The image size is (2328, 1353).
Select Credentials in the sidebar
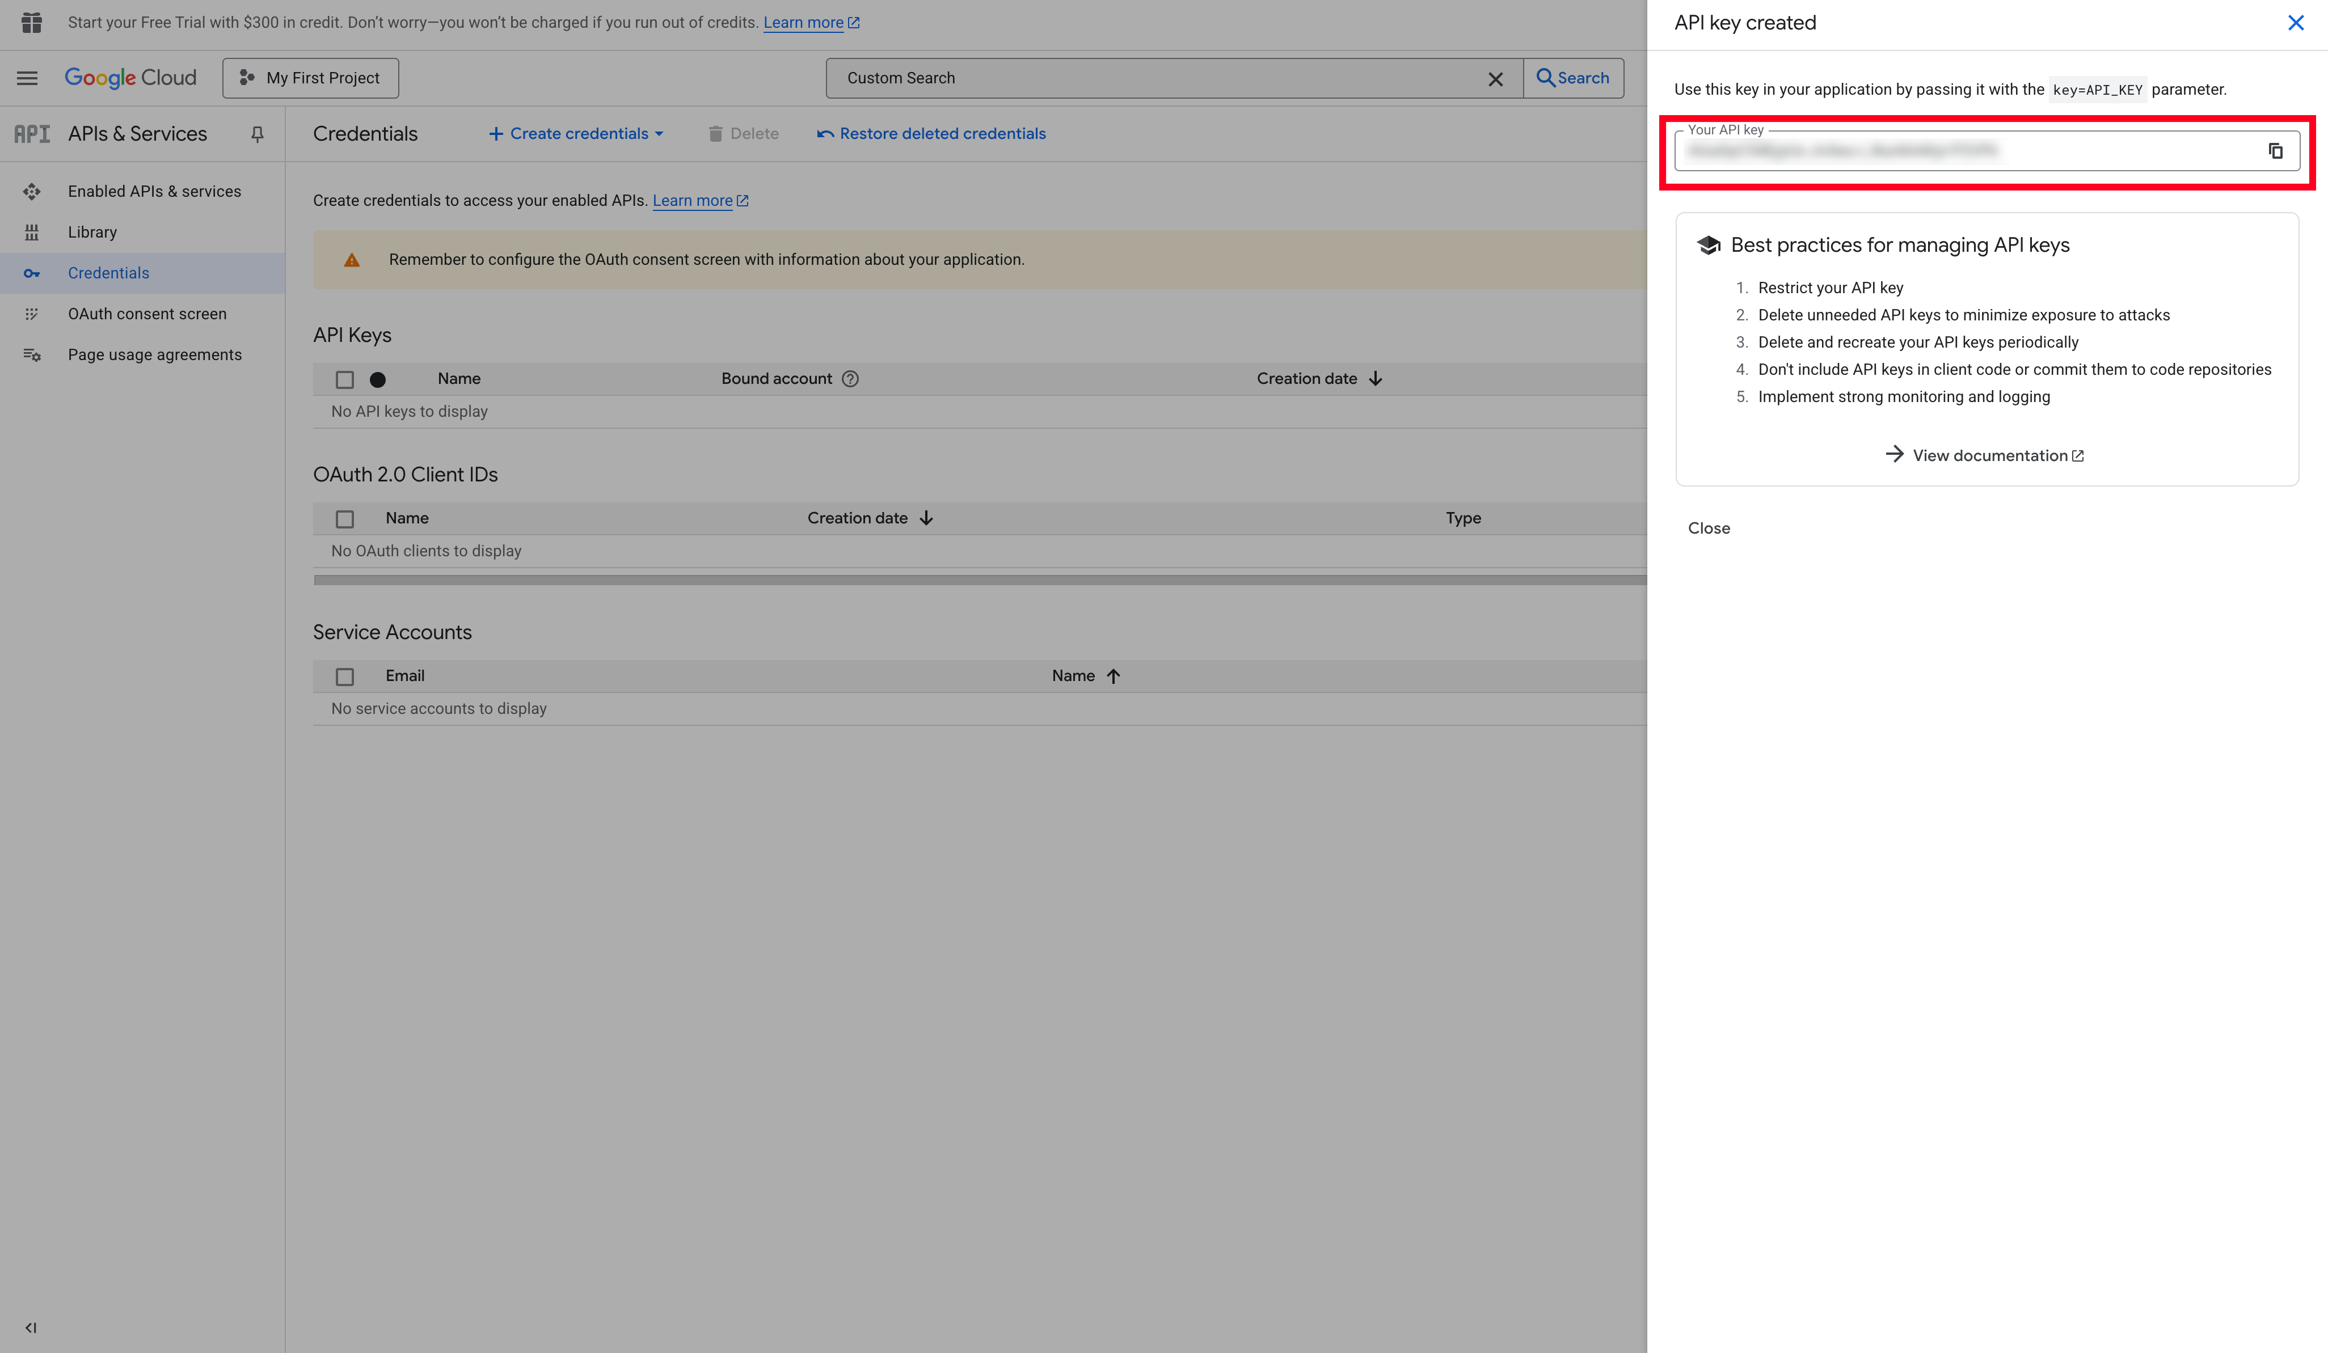[x=142, y=273]
